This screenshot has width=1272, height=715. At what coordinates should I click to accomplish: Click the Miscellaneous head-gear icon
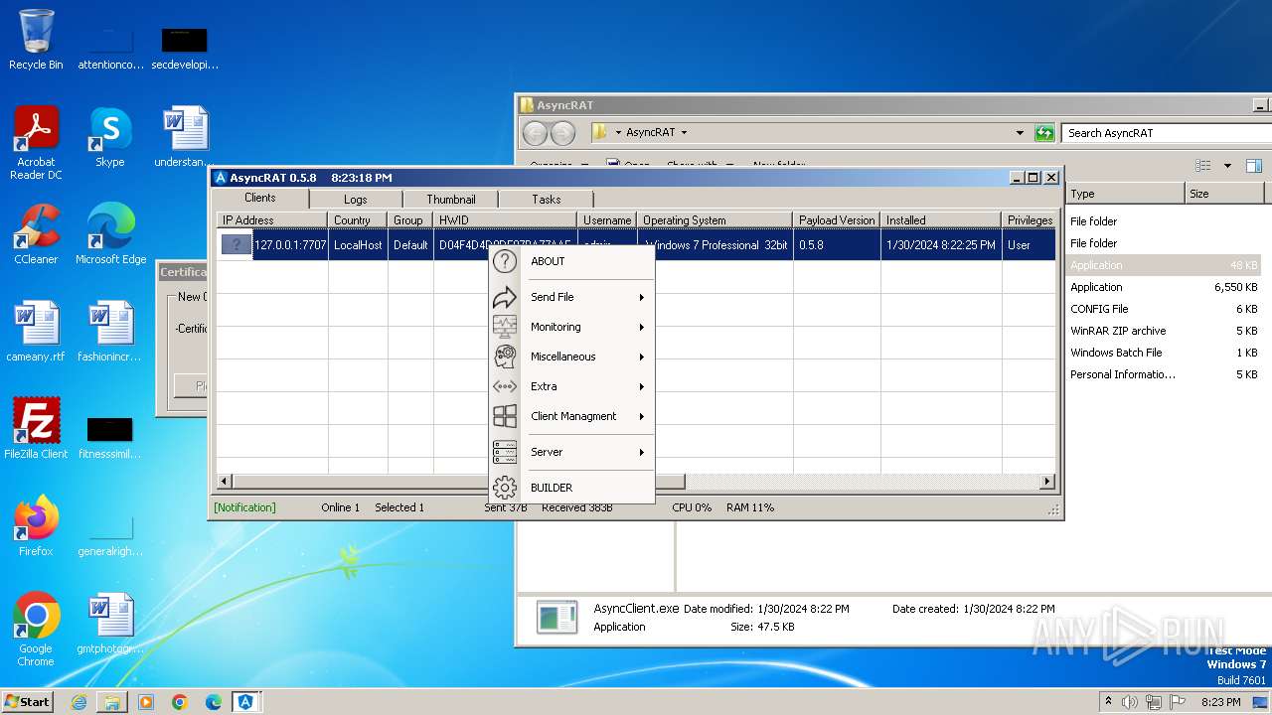(x=505, y=357)
